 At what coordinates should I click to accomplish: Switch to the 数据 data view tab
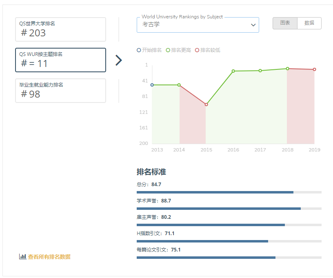coord(309,23)
